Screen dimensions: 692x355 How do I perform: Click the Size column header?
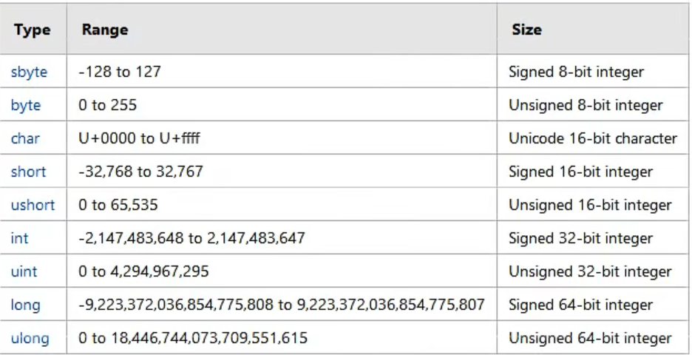(x=525, y=30)
